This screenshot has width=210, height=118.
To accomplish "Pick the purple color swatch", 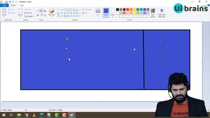I will coord(148,10).
